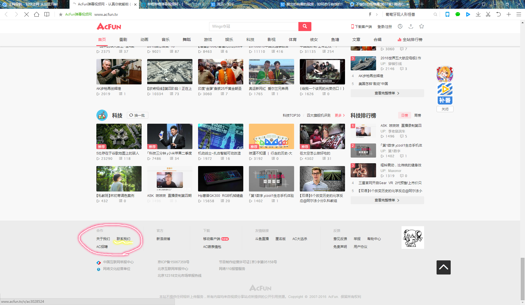Switch 科技排行榜 to 周榜

click(418, 115)
